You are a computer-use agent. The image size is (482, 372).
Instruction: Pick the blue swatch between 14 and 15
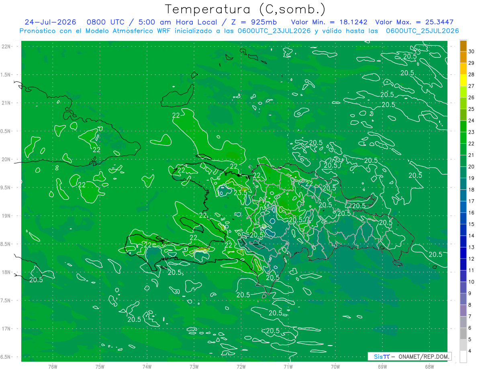pyautogui.click(x=463, y=230)
